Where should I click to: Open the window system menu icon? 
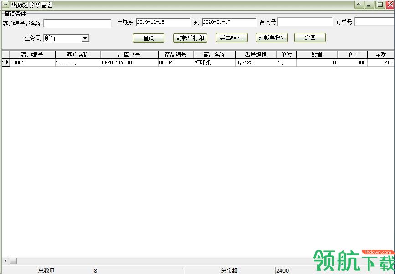pyautogui.click(x=5, y=5)
